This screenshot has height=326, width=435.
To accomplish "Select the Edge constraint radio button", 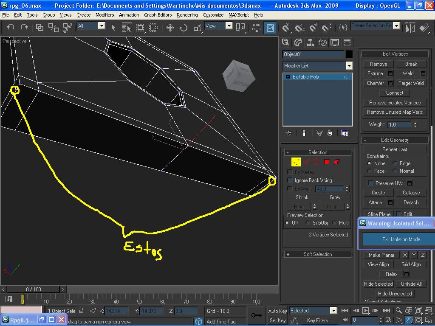I will coord(395,163).
